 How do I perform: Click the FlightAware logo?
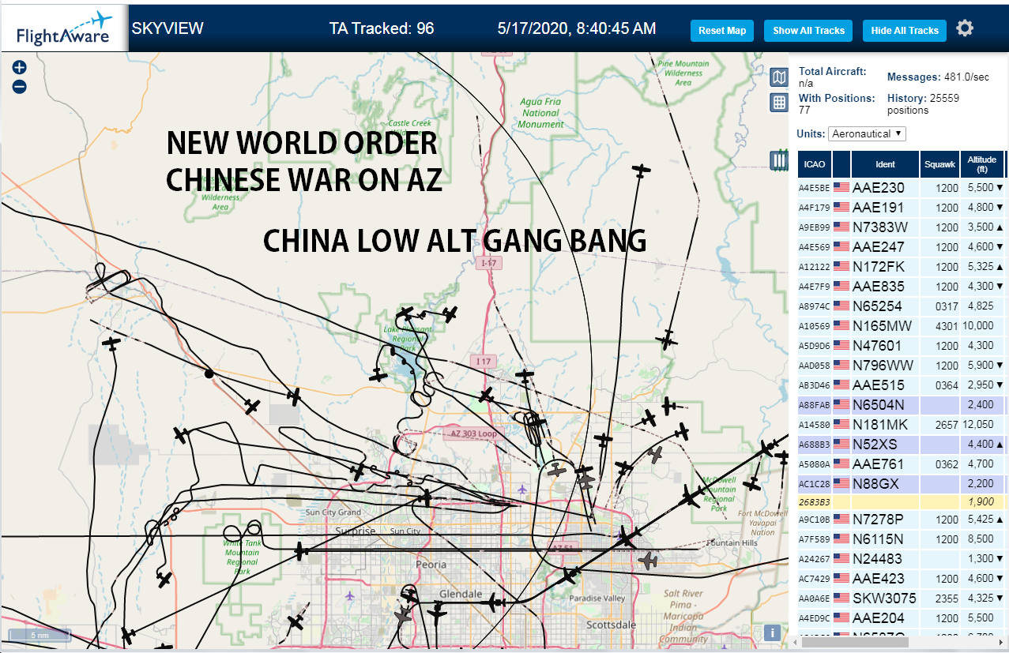[x=65, y=28]
